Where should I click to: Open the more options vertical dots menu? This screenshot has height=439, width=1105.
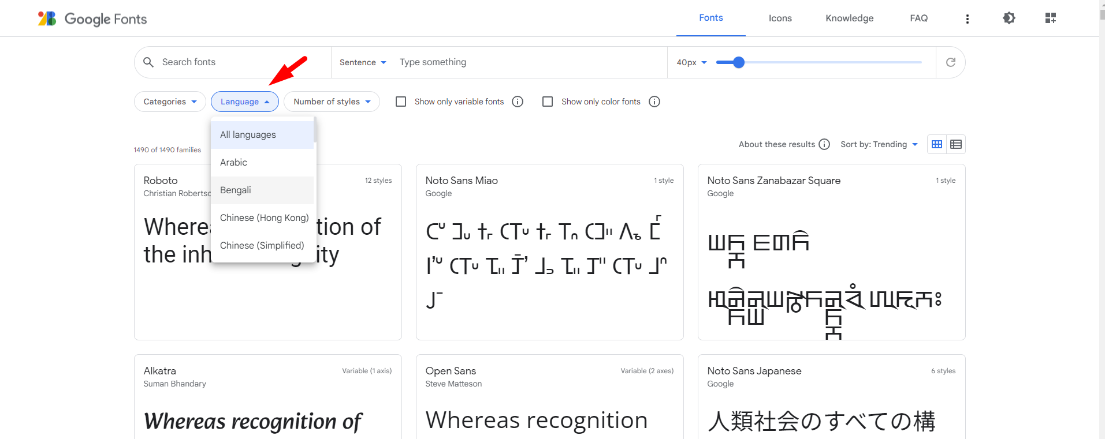[x=967, y=18]
